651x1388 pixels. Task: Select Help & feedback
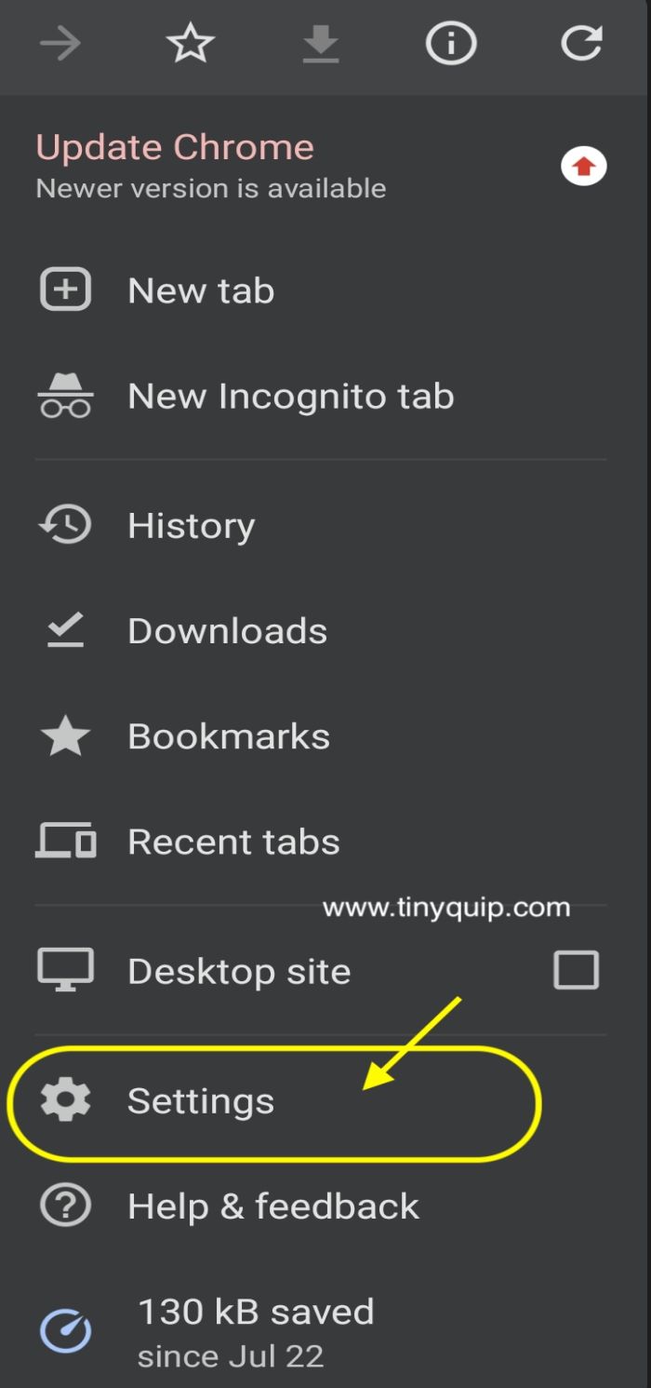tap(273, 1206)
